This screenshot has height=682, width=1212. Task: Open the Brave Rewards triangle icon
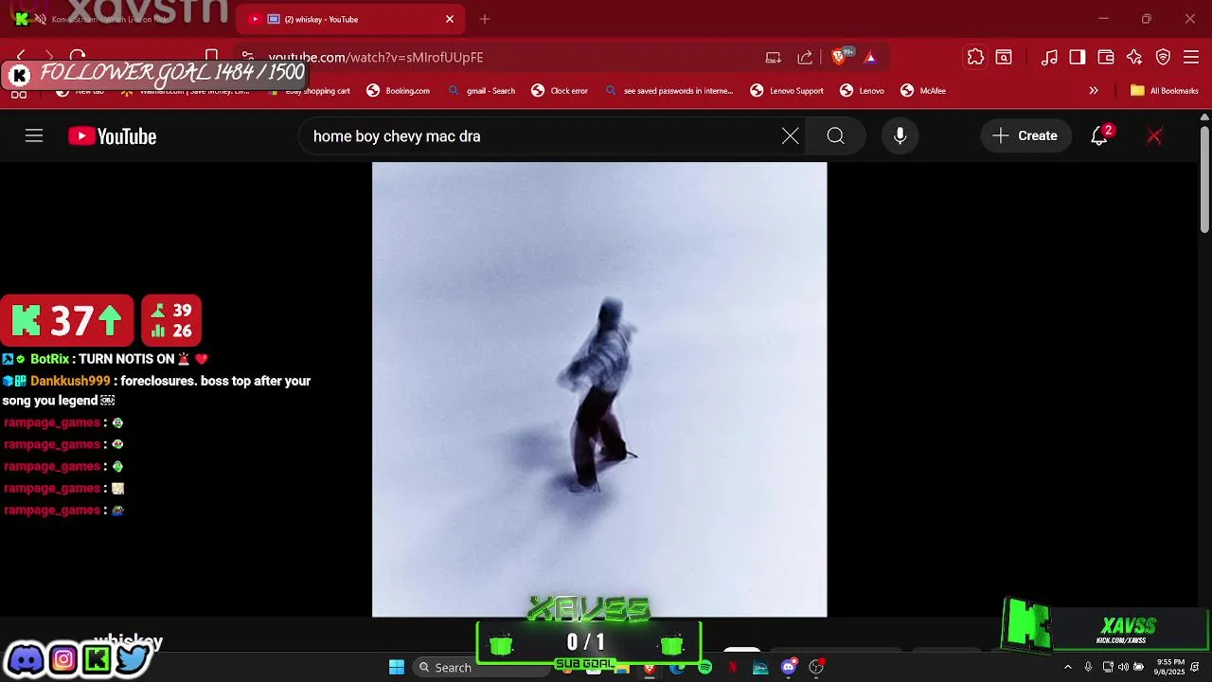(x=870, y=57)
